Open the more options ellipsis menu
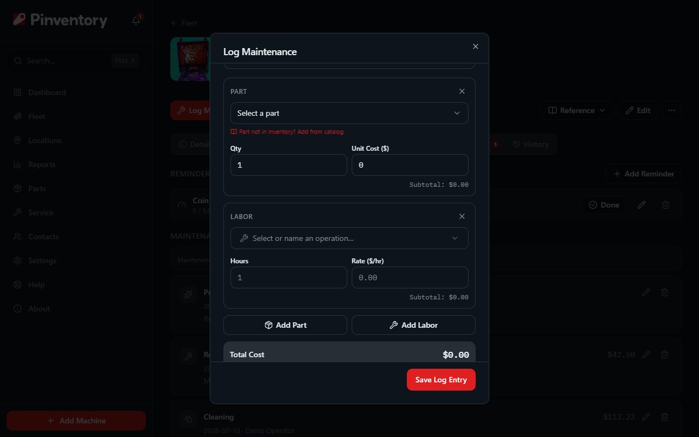This screenshot has width=699, height=437. [x=672, y=110]
